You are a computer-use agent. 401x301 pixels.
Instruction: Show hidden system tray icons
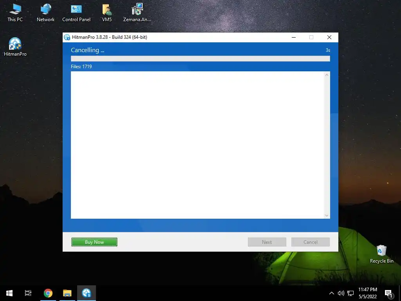[331, 293]
